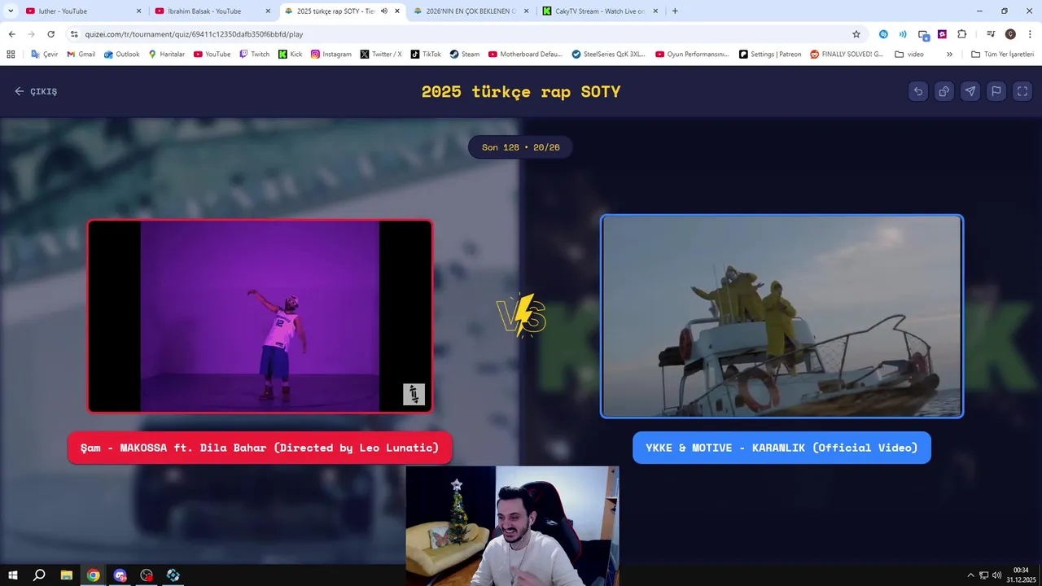Open the FINALLY SOLVED! Reddit bookmark

pos(847,55)
